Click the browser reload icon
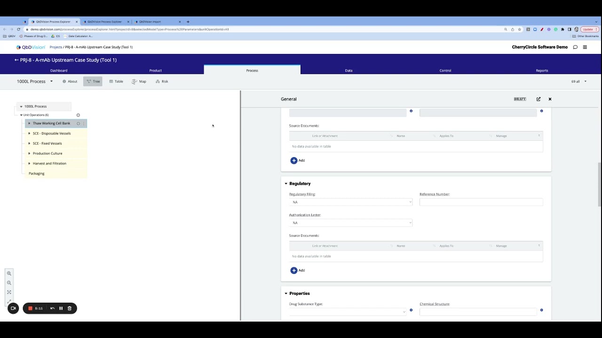 coord(18,29)
